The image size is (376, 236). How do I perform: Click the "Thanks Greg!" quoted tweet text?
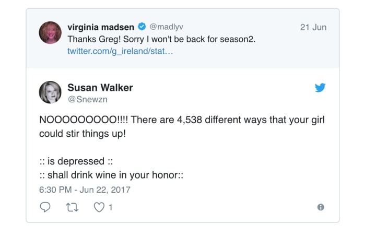(x=161, y=39)
